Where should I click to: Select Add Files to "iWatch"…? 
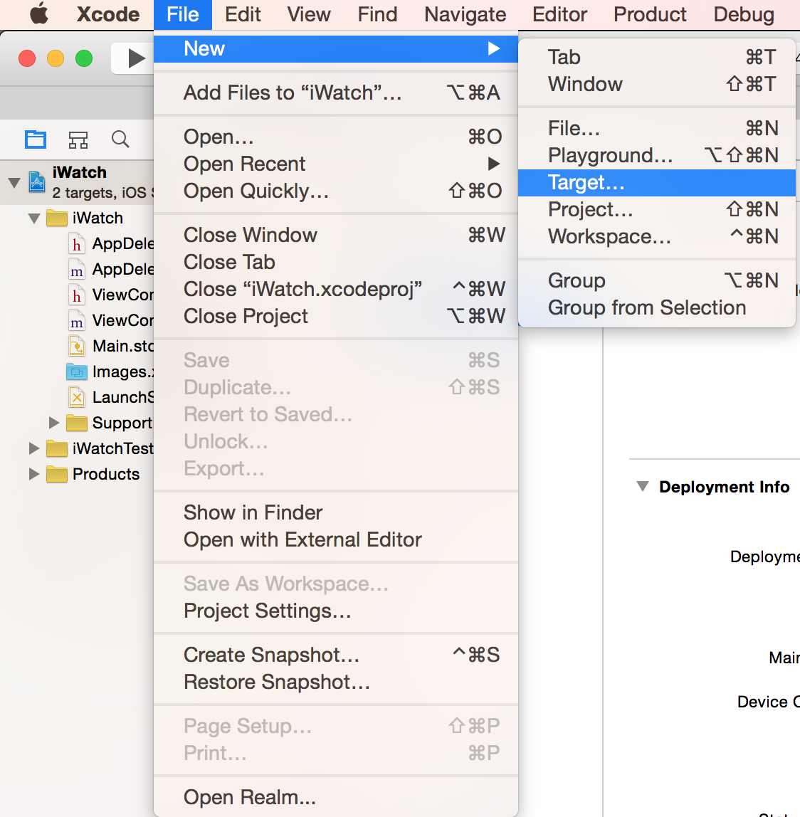(x=336, y=93)
